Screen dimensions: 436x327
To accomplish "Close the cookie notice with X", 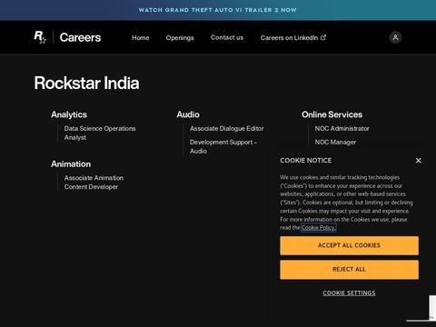I will (418, 161).
